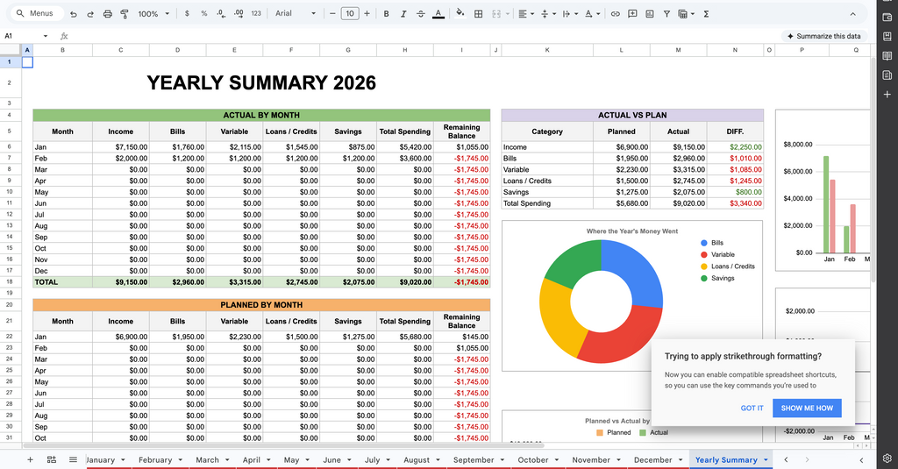
Task: Click the Redo arrow in toolbar
Action: coord(90,14)
